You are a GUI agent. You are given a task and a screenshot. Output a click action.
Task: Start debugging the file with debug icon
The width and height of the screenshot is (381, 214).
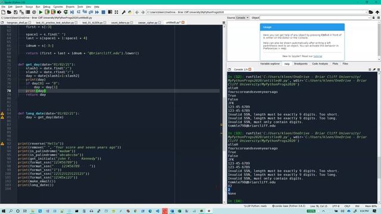(x=72, y=12)
